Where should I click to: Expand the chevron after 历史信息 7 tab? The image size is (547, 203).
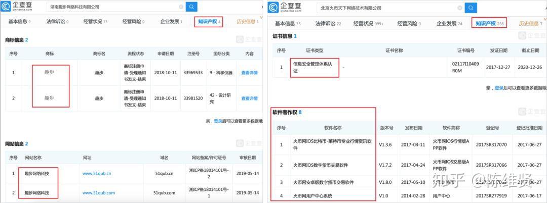pyautogui.click(x=545, y=19)
